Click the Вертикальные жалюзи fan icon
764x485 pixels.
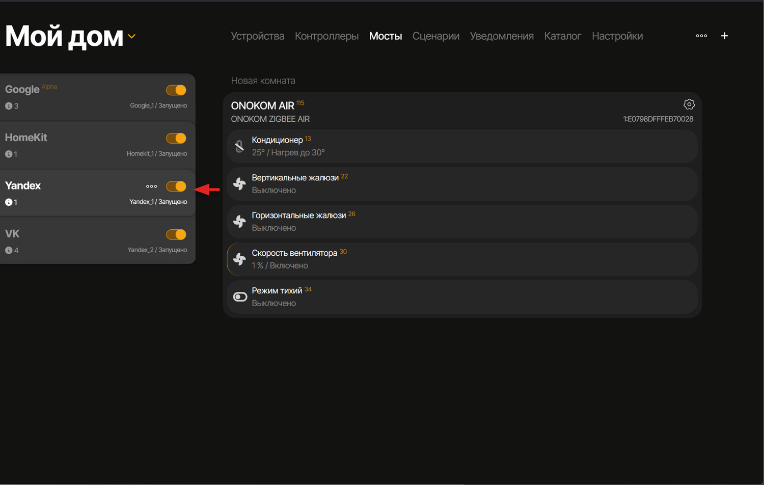point(239,184)
